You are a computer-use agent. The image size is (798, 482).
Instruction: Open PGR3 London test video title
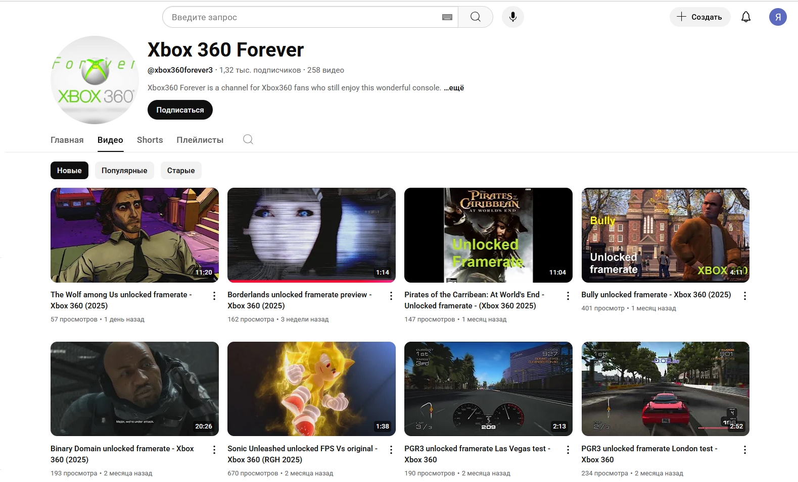(x=649, y=454)
